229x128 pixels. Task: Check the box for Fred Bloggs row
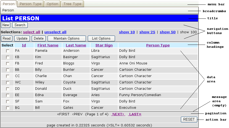point(8,64)
